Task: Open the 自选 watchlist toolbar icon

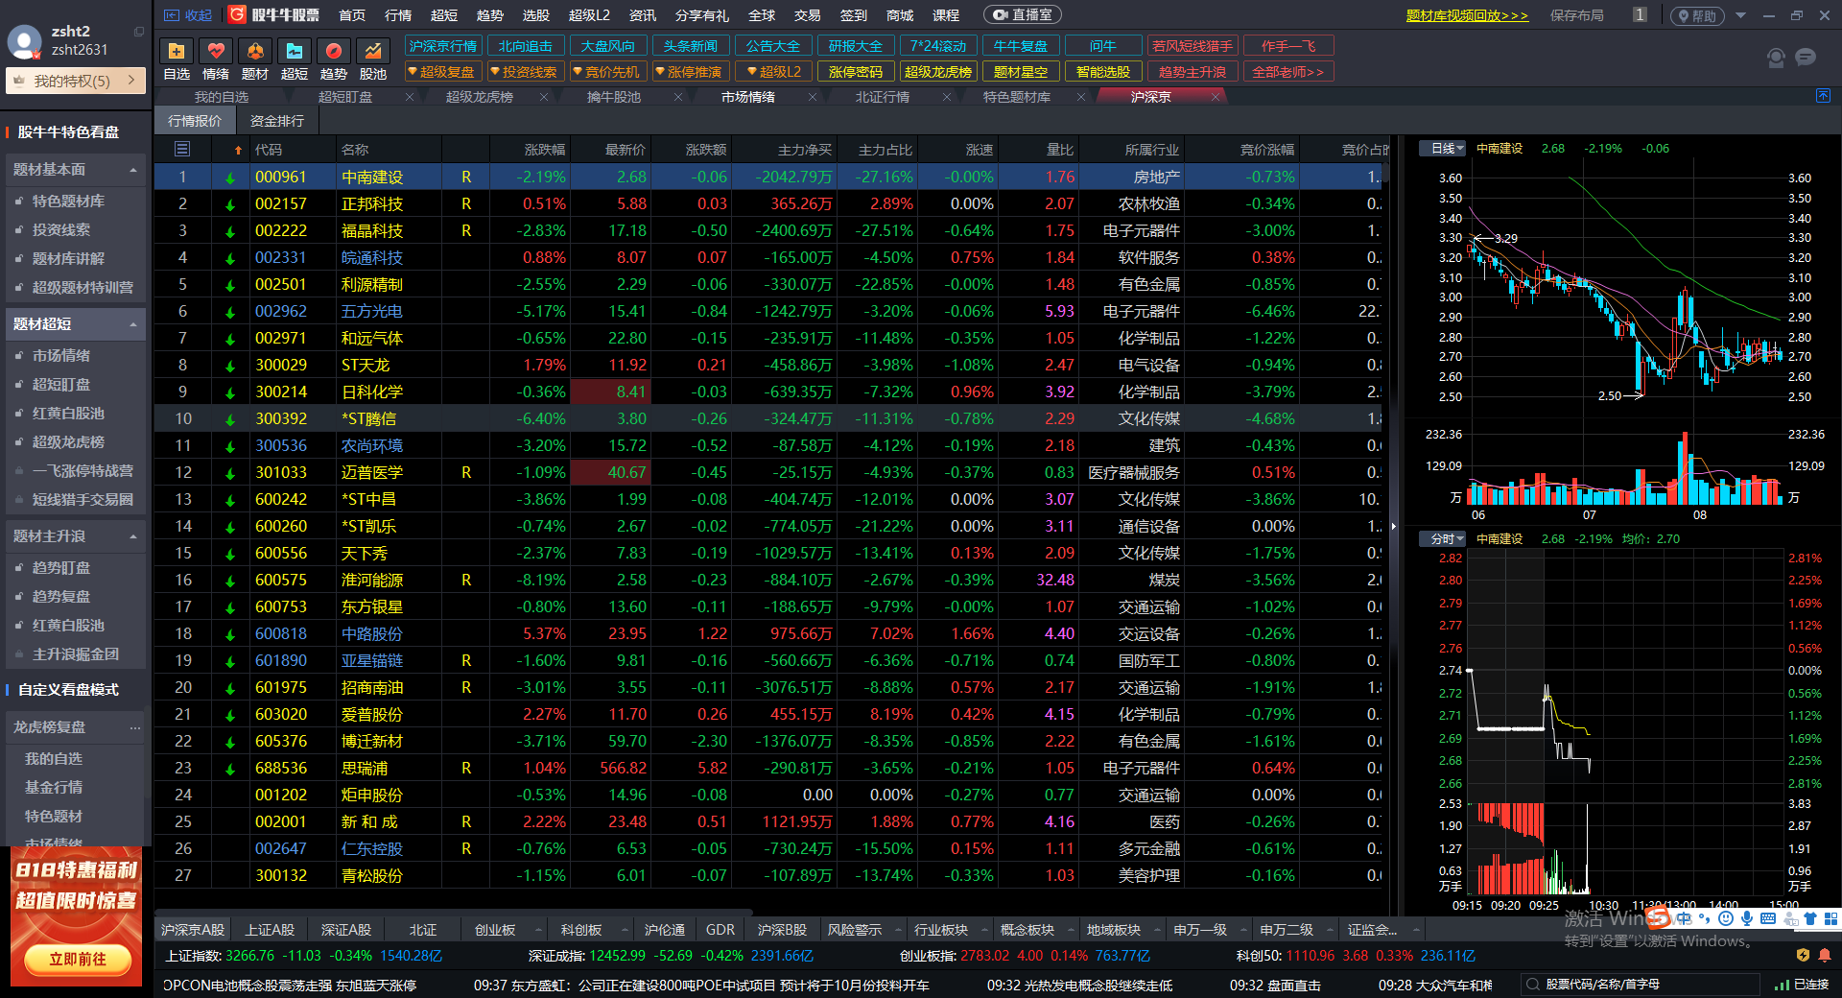Action: point(177,51)
